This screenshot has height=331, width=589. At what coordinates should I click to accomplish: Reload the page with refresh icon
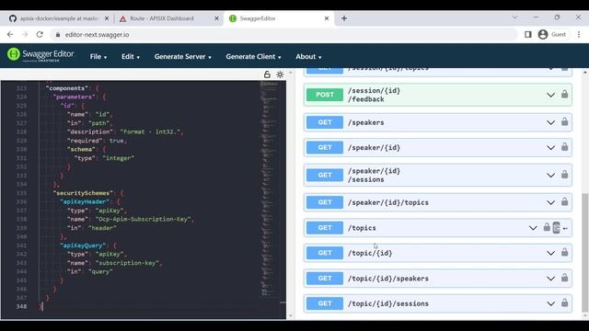point(40,35)
